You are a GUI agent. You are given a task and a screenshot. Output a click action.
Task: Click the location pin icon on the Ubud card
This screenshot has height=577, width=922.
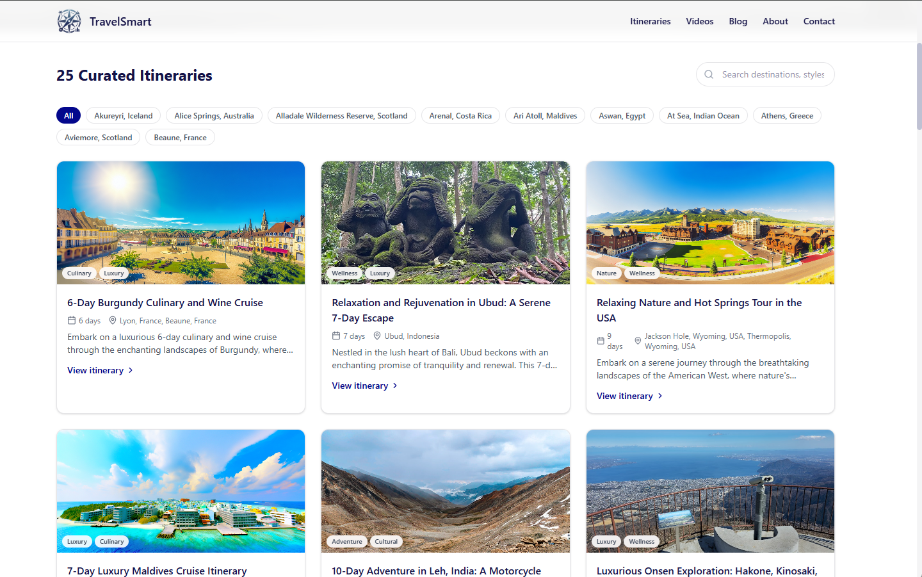[376, 336]
